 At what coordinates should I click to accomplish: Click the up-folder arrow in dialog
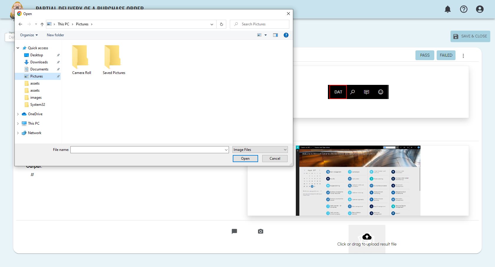tap(42, 24)
